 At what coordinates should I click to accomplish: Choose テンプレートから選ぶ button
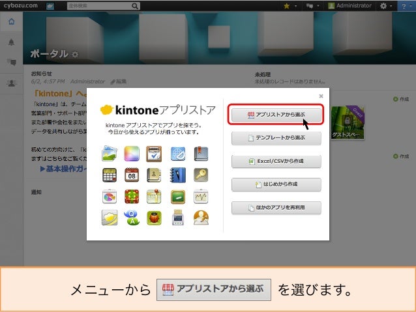(x=276, y=138)
